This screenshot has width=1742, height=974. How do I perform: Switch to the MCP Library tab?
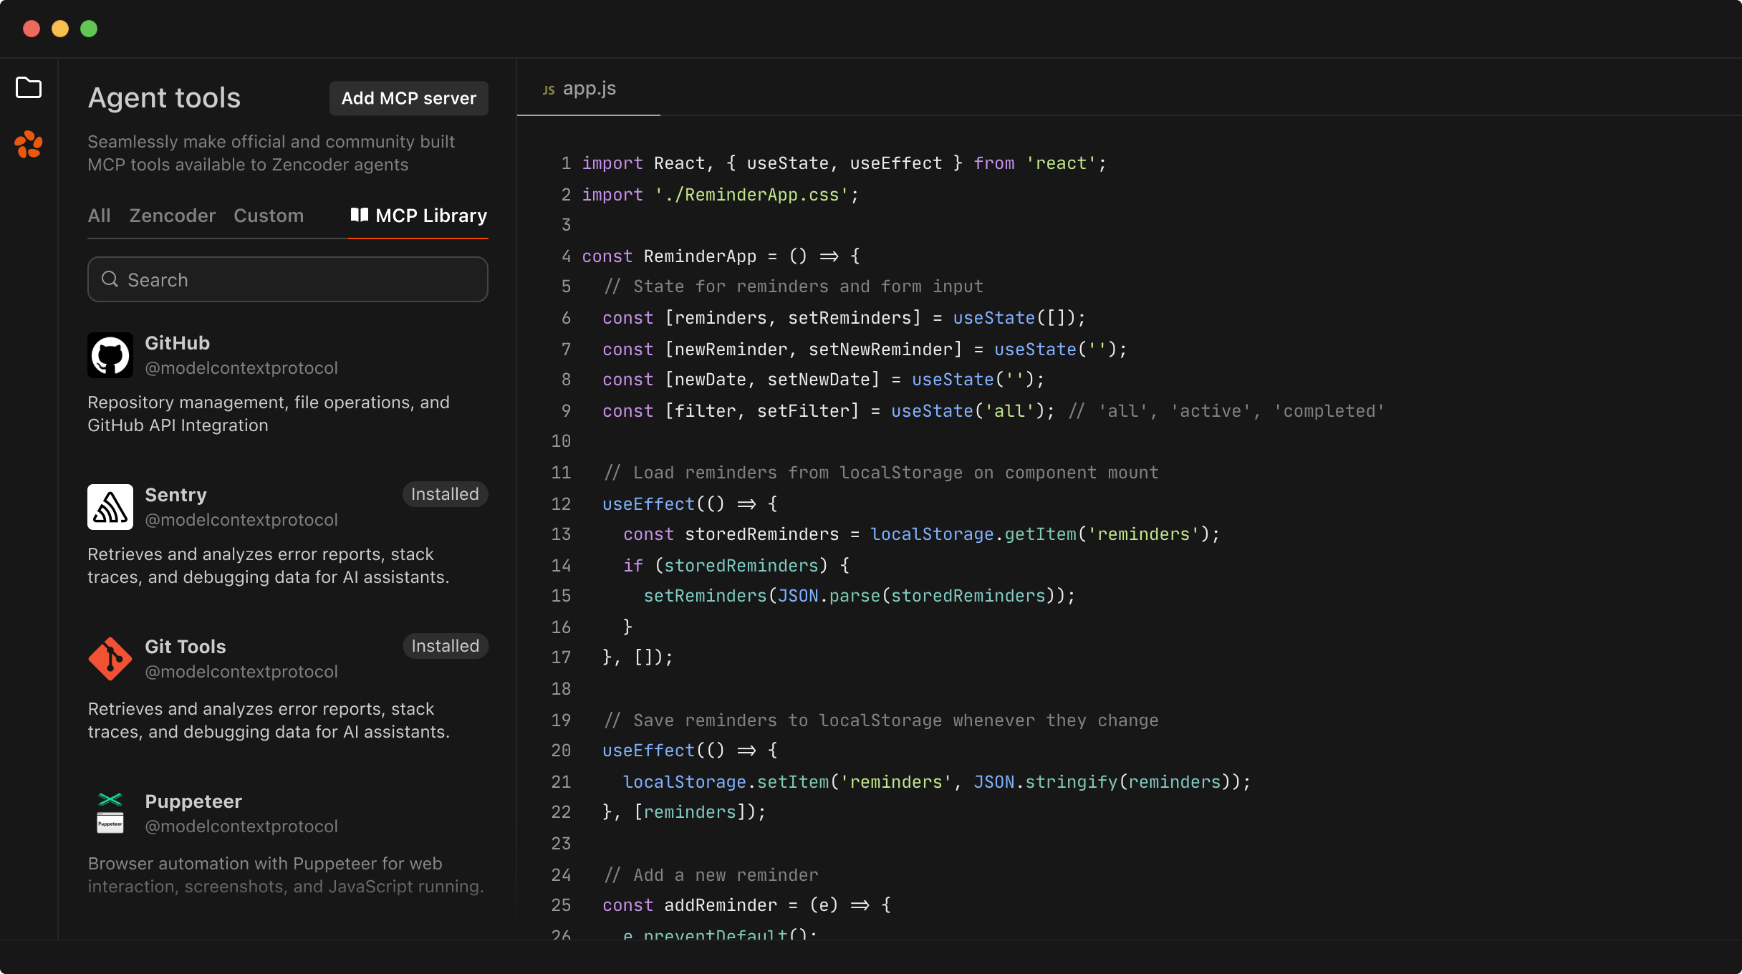[430, 216]
